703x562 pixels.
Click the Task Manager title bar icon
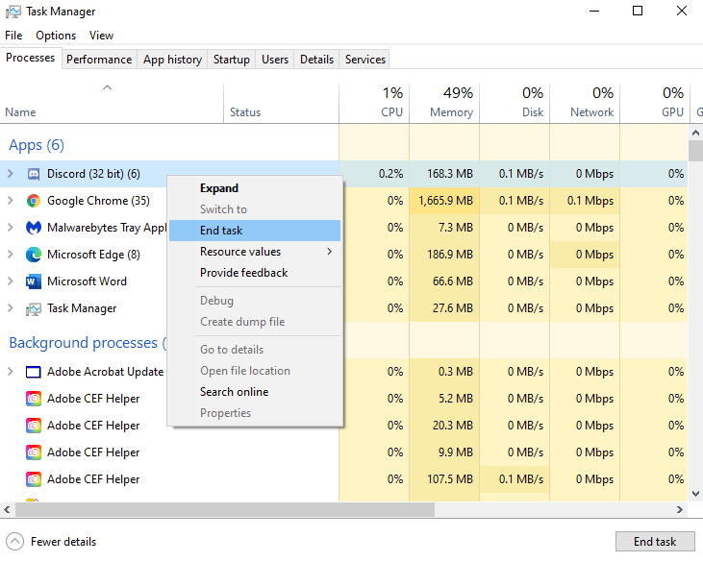point(13,12)
